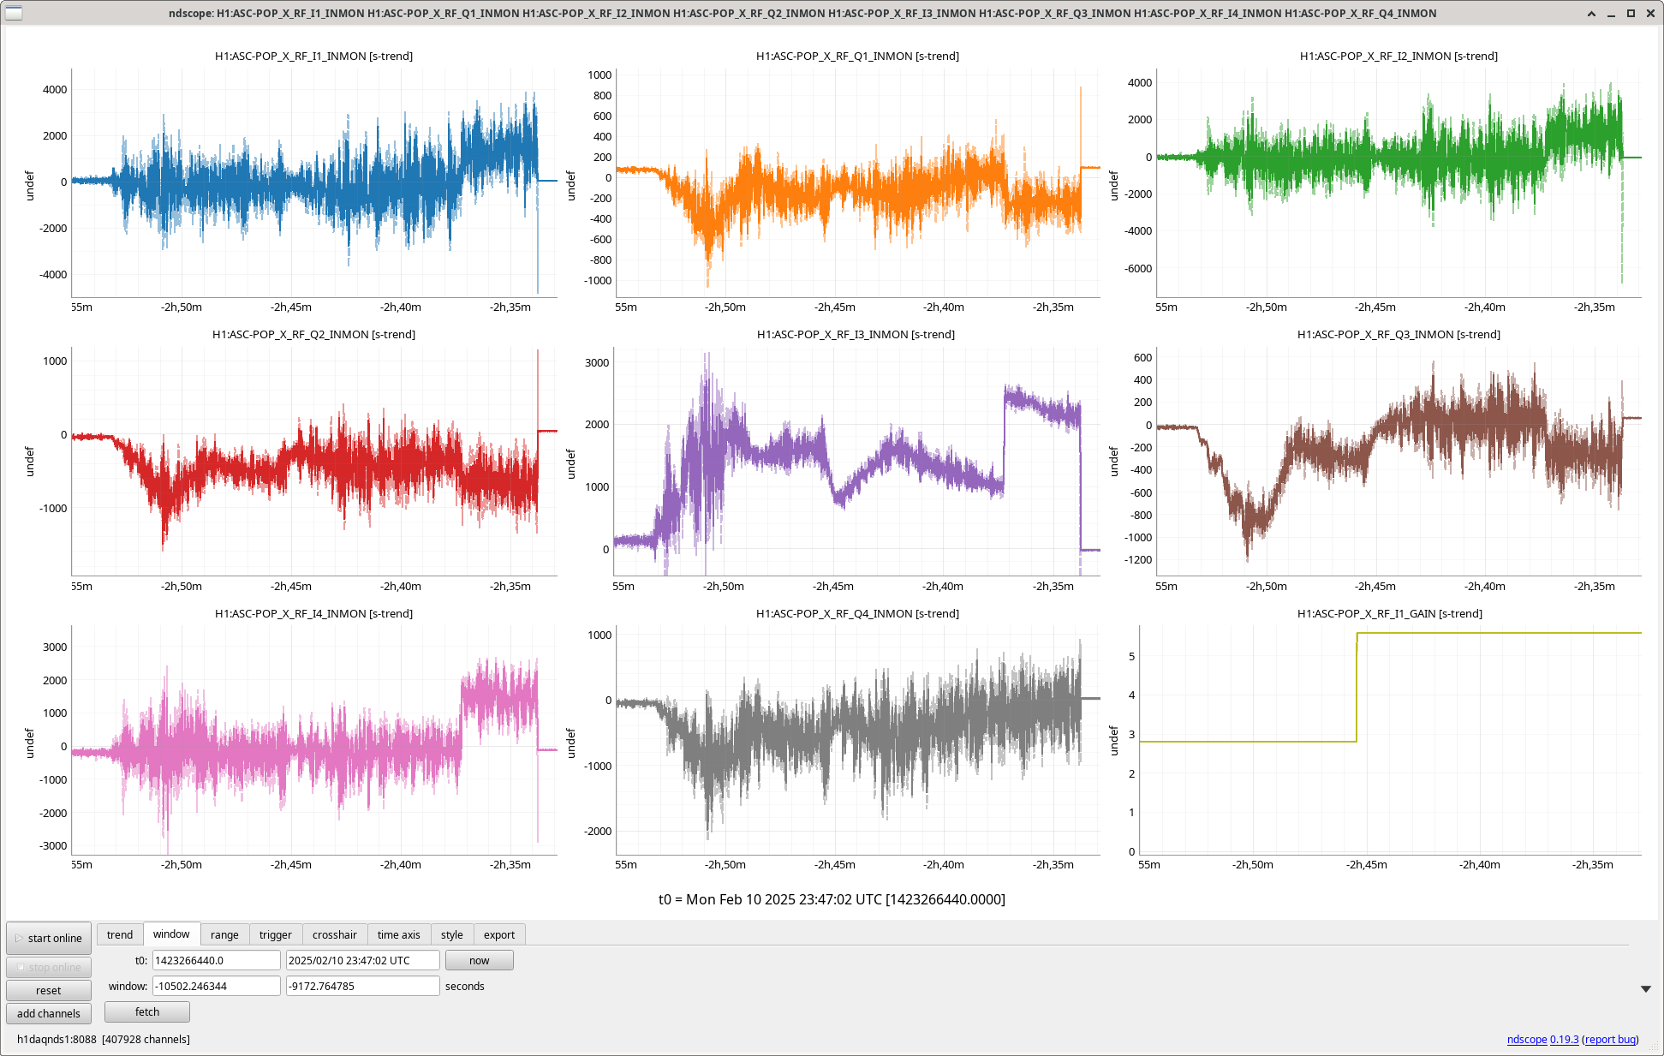Click the blue I1_INMON trace plot
The image size is (1664, 1056).
(314, 182)
